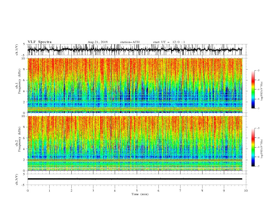The image size is (277, 214).
Task: Click the time axis tick labeled "10"
Action: 246,191
